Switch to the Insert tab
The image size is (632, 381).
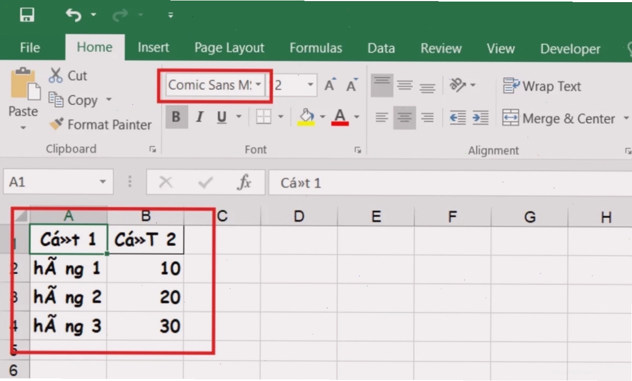(154, 48)
